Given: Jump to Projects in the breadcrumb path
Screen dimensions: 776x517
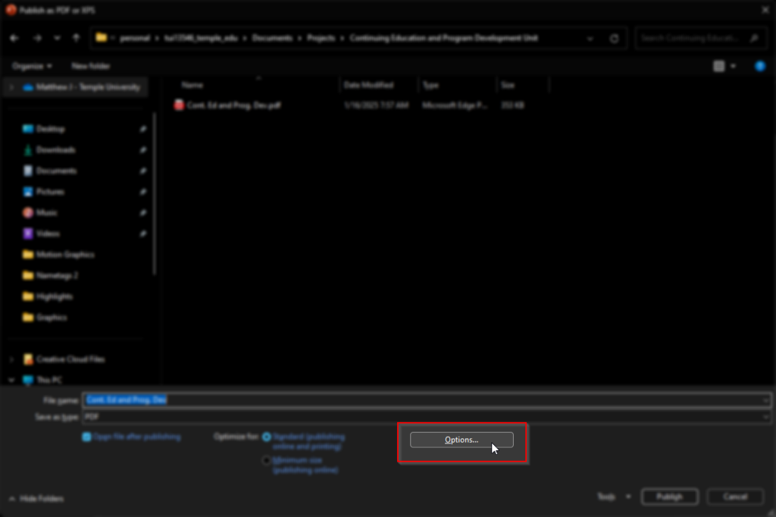Looking at the screenshot, I should 321,37.
